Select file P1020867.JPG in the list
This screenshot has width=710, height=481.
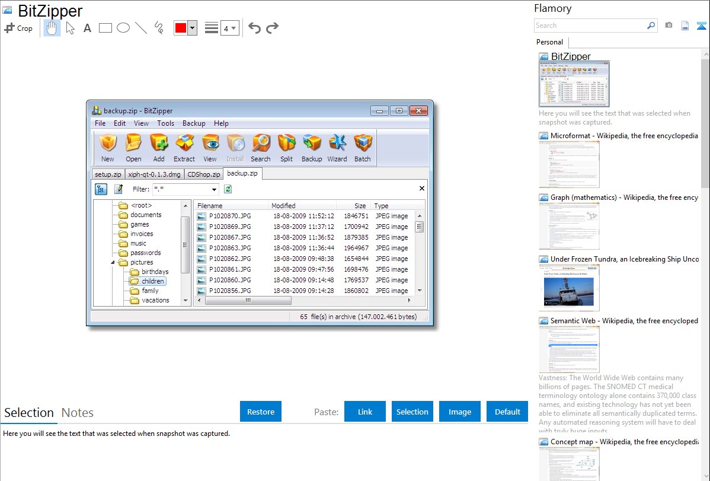click(230, 237)
